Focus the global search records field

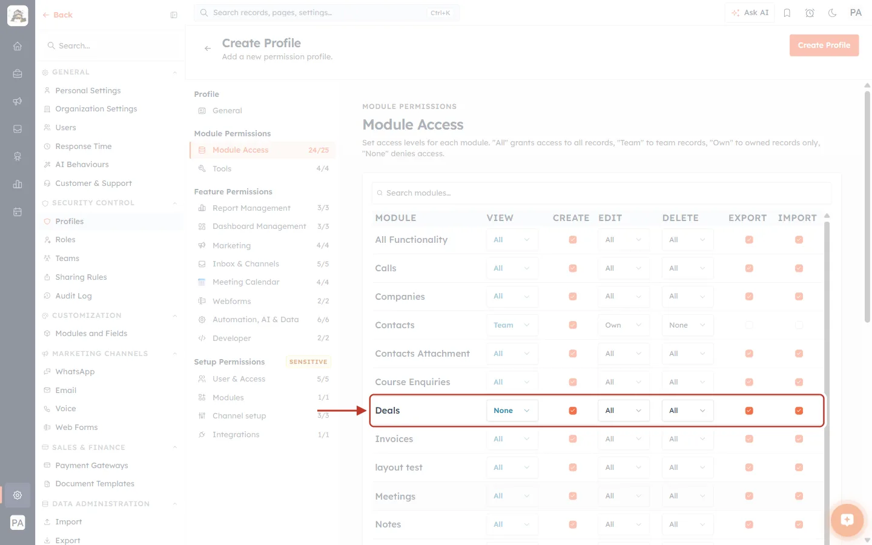326,13
